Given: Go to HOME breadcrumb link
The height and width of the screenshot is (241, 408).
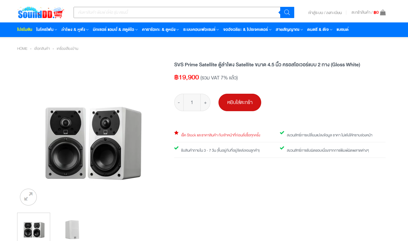Looking at the screenshot, I should coord(22,49).
